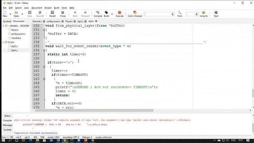Screen dimensions: 254x143
Task: Click the editor horizontal scrollbar thumb
Action: (x=94, y=110)
